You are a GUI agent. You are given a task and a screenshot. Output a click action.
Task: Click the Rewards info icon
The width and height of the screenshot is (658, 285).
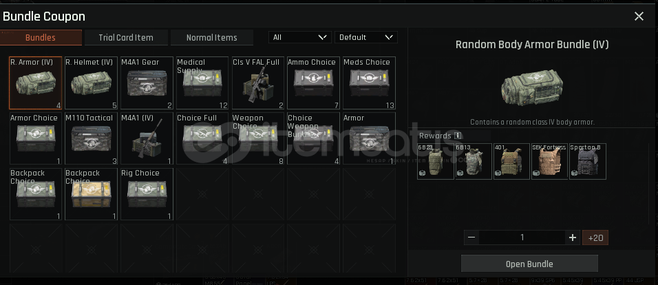pyautogui.click(x=458, y=136)
